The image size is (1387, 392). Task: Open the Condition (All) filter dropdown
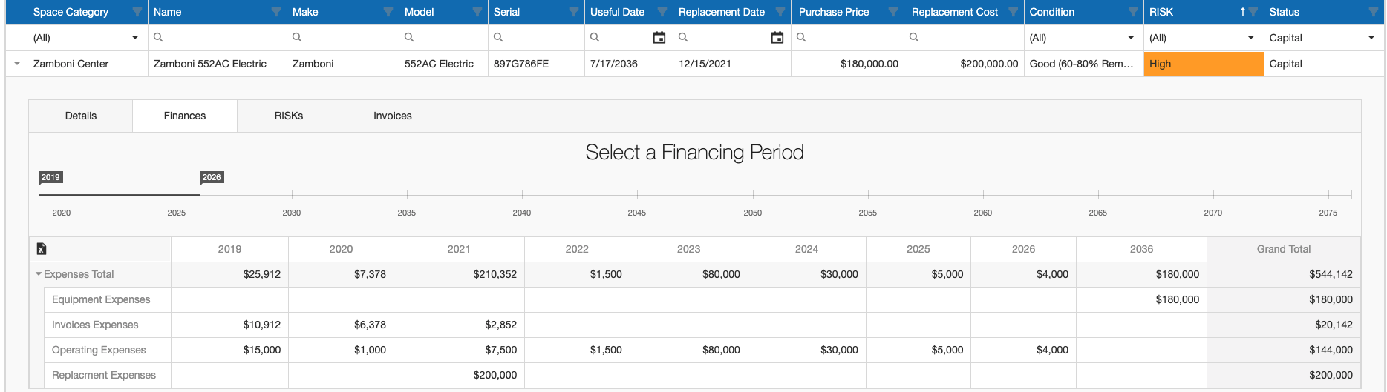click(x=1131, y=38)
